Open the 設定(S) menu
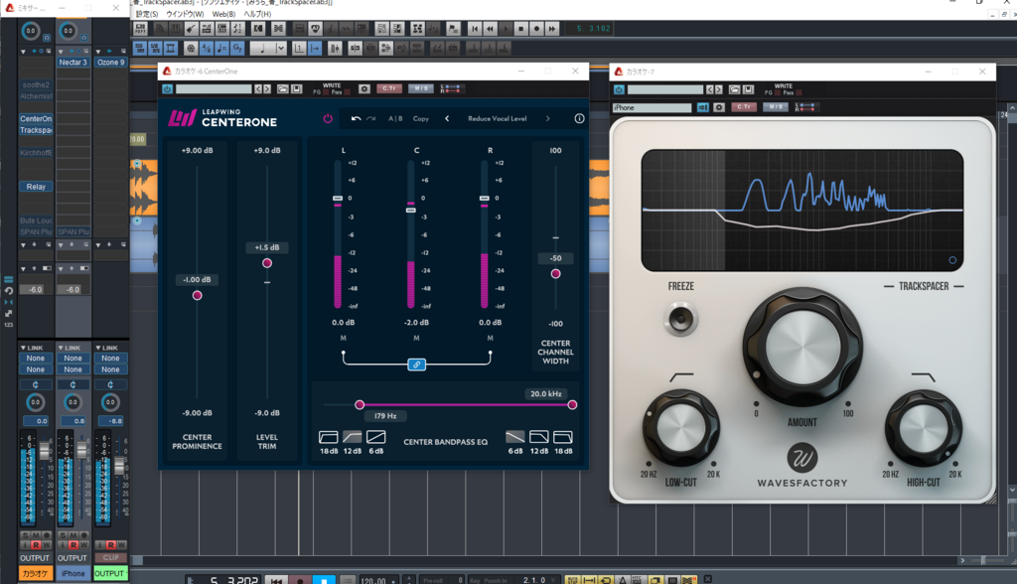This screenshot has height=584, width=1017. (x=147, y=14)
